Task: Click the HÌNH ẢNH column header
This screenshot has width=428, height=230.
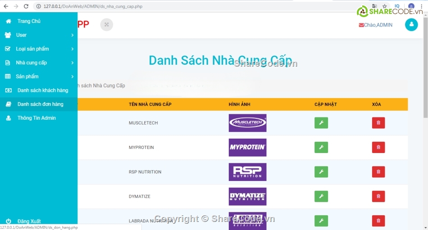Action: [x=239, y=104]
